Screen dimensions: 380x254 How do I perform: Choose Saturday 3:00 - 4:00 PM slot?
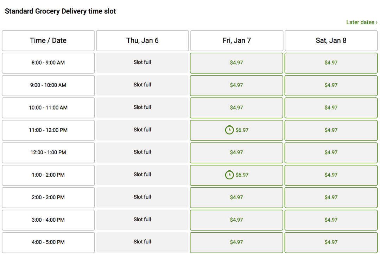331,220
